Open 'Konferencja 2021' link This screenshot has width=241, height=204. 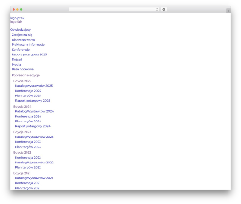pyautogui.click(x=28, y=183)
